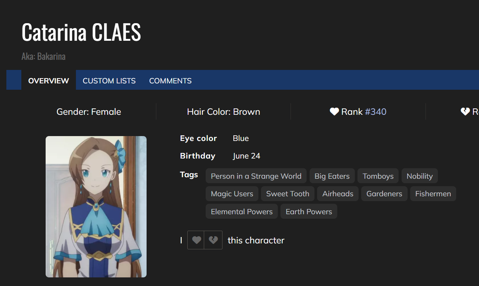Click the Earth Powers tag
This screenshot has height=286, width=479.
[308, 212]
